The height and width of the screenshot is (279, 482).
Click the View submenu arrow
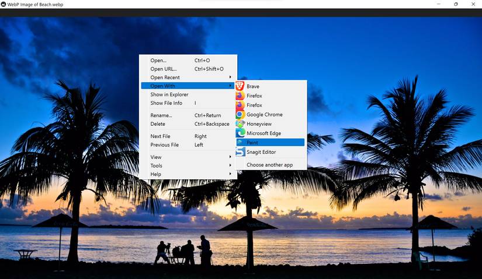click(x=230, y=157)
